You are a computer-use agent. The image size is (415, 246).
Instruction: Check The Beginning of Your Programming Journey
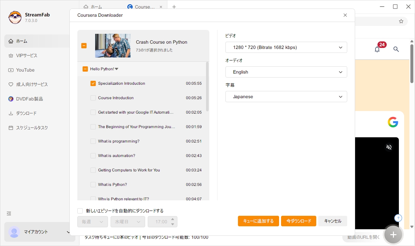pyautogui.click(x=93, y=127)
